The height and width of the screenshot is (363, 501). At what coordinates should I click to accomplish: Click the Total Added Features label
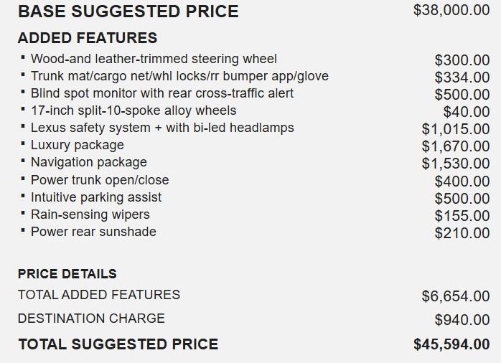(x=99, y=295)
